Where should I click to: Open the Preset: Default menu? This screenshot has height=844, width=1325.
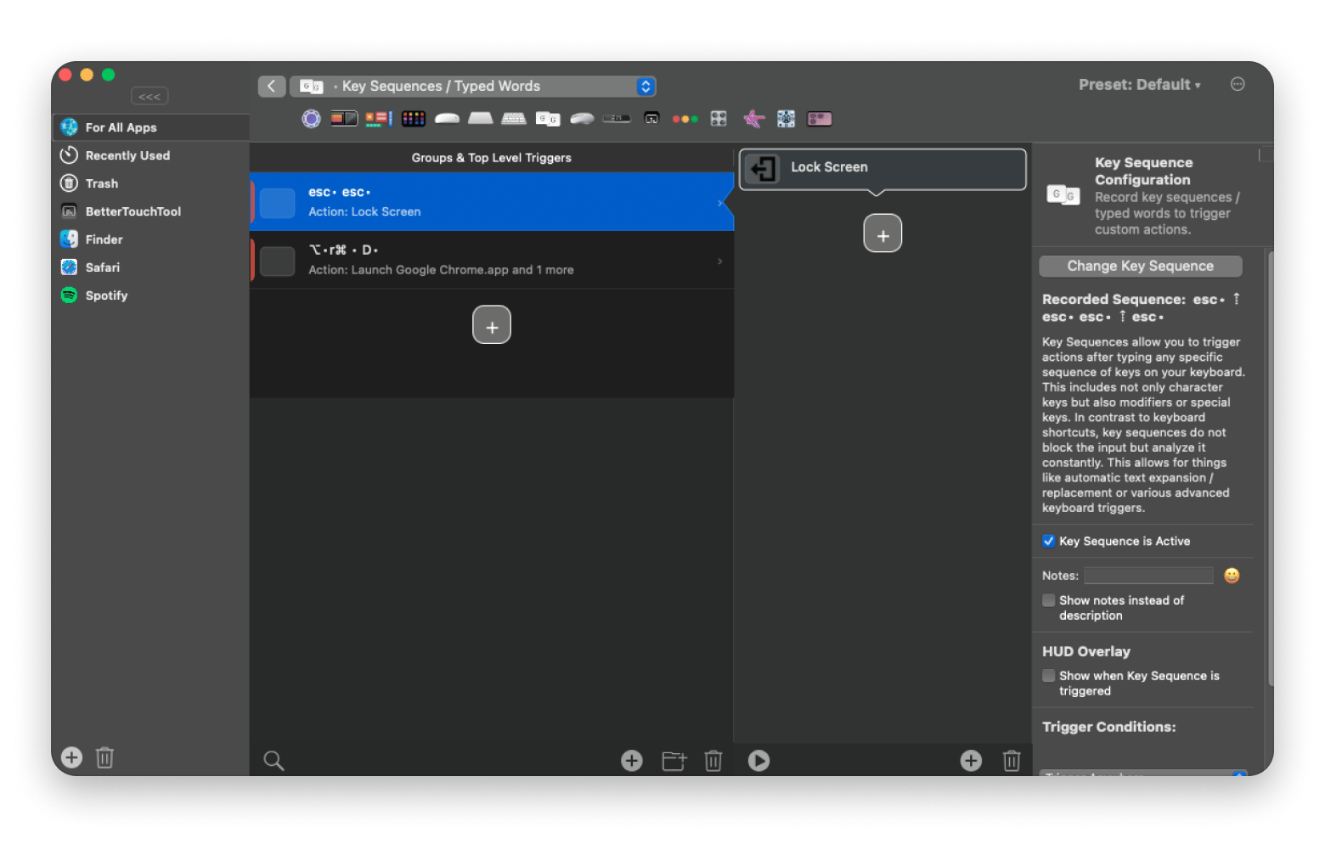pyautogui.click(x=1139, y=85)
